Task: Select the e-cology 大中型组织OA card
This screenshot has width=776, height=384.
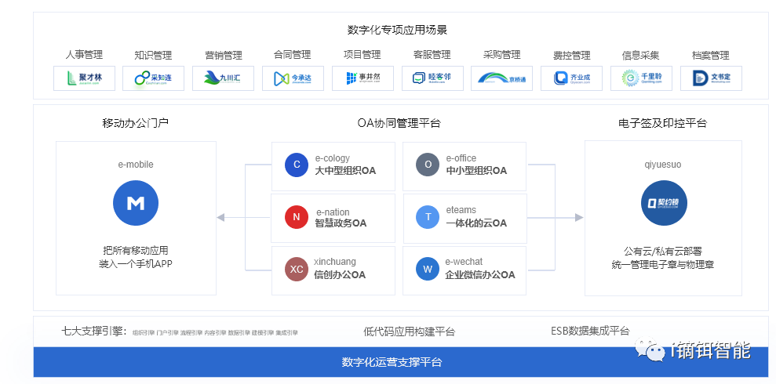Action: [x=333, y=165]
